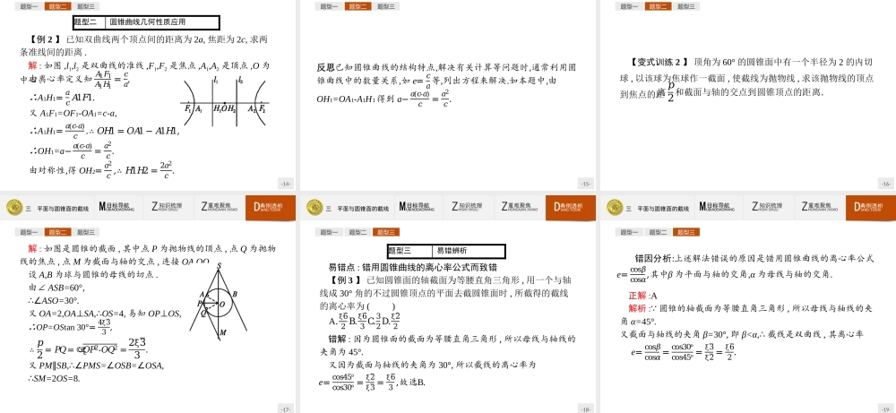Open 知识梳理 section in slide 19 header
896x413 pixels.
(x=769, y=207)
